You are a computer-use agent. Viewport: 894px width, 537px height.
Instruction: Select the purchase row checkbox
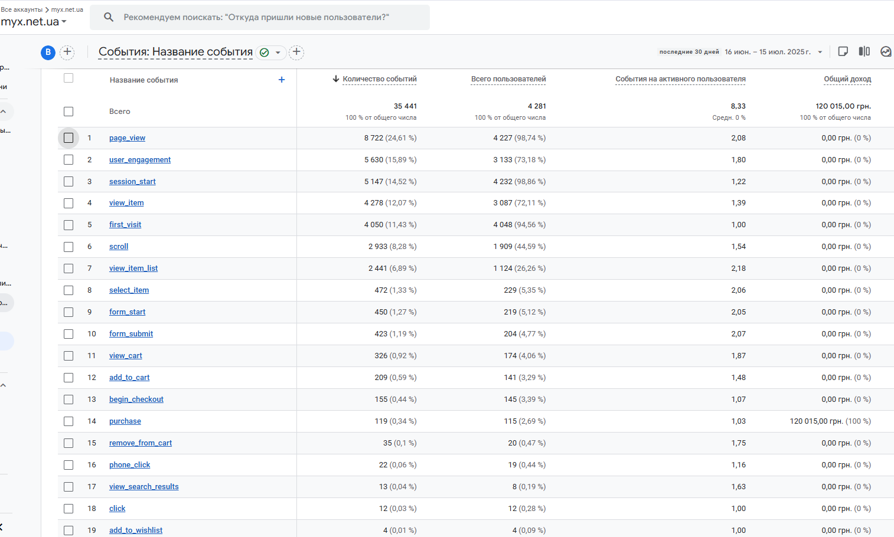tap(68, 421)
